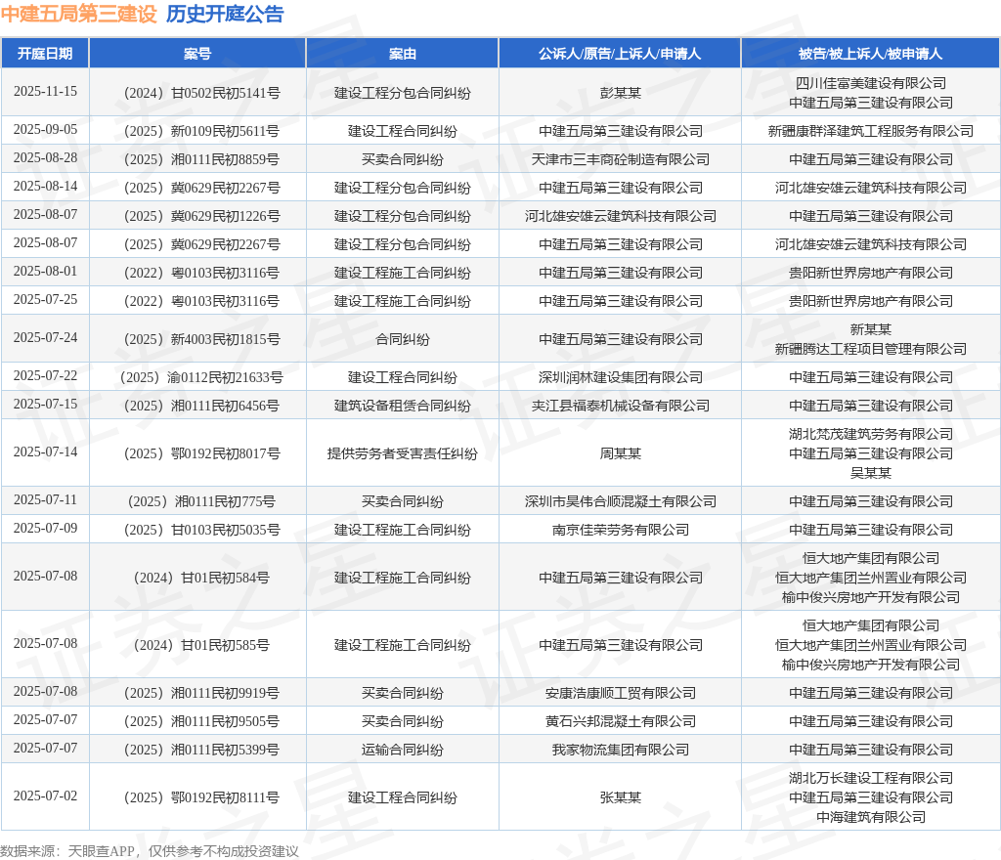Click the 案由 column header
This screenshot has height=860, width=1001.
402,54
